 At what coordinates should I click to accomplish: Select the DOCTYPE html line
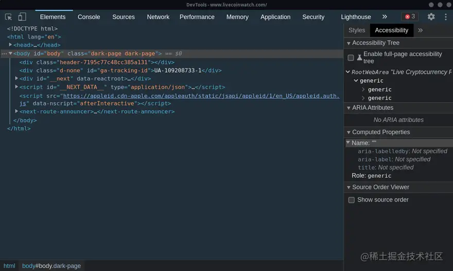pos(32,29)
